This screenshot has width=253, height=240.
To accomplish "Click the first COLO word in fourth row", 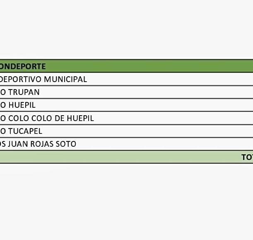I will click(x=19, y=118).
